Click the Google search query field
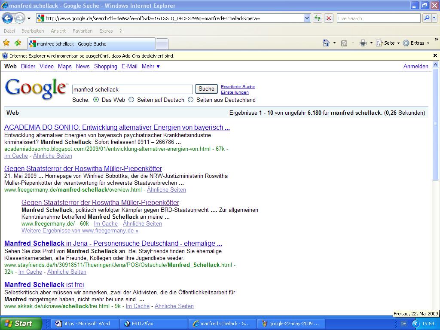 pyautogui.click(x=132, y=89)
